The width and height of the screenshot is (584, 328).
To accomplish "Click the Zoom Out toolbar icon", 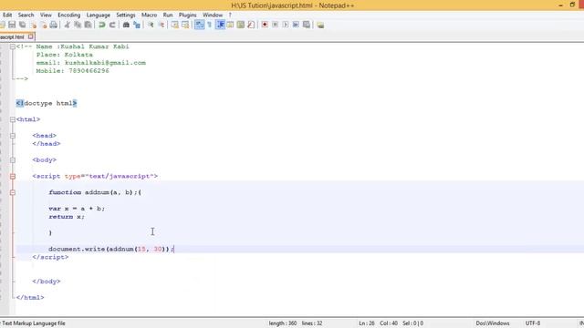I will pyautogui.click(x=161, y=25).
